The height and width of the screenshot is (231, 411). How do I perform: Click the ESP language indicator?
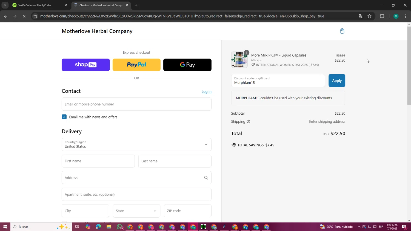point(381,227)
